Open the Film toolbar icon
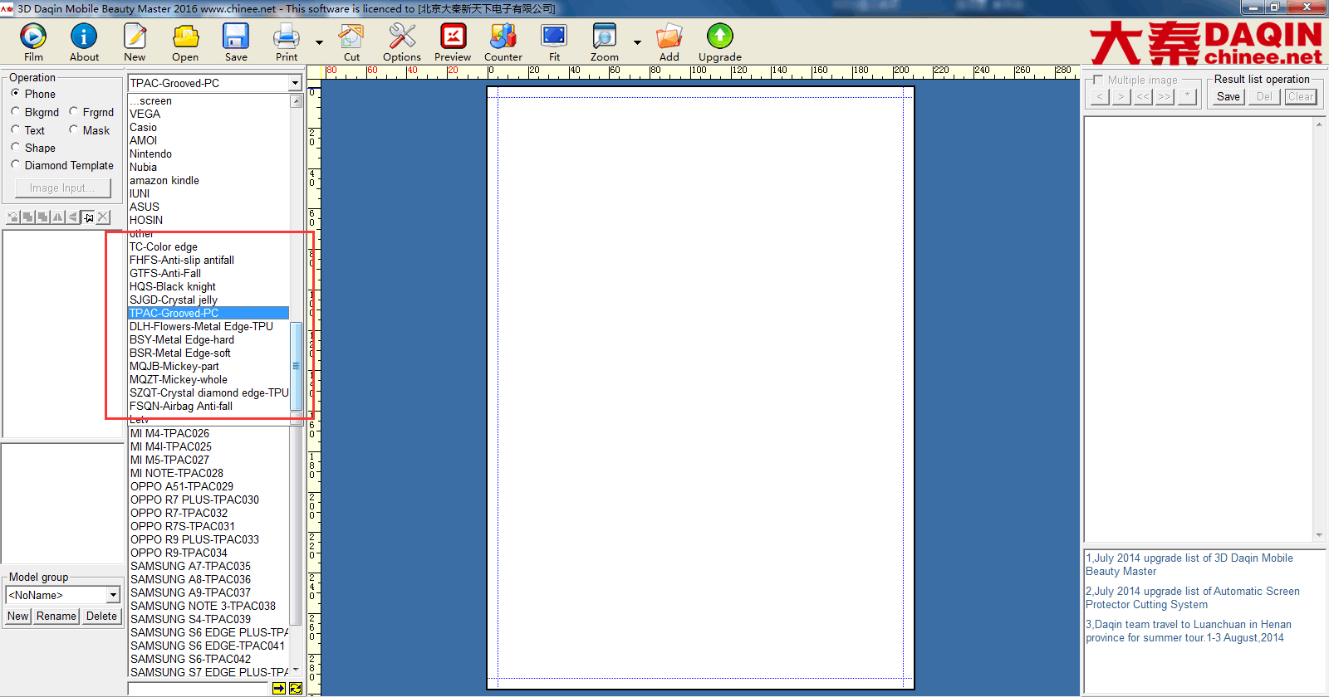The width and height of the screenshot is (1329, 697). tap(33, 37)
